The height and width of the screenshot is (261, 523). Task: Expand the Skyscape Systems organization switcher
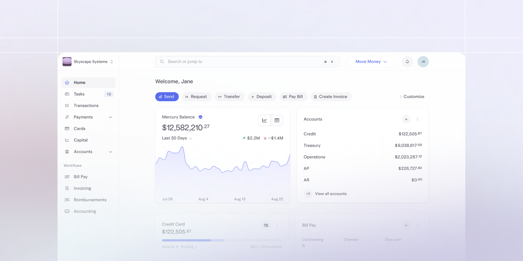(x=112, y=62)
